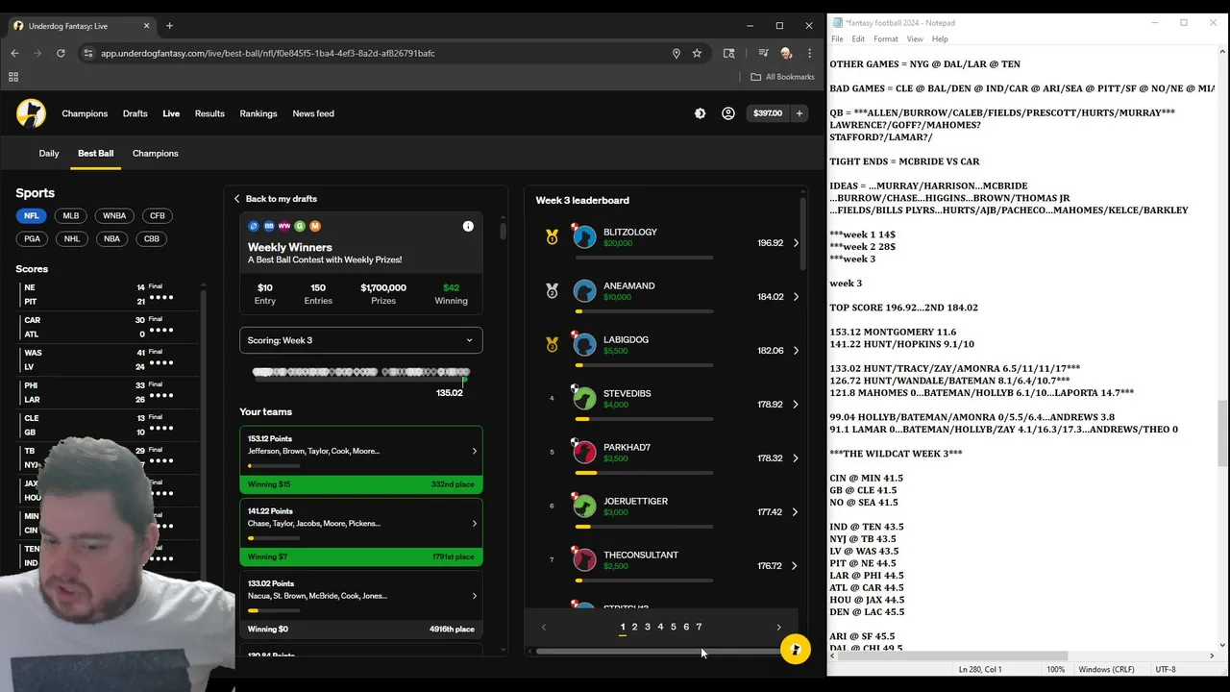The image size is (1230, 692).
Task: Open the Chrome three-dot menu
Action: (x=810, y=53)
